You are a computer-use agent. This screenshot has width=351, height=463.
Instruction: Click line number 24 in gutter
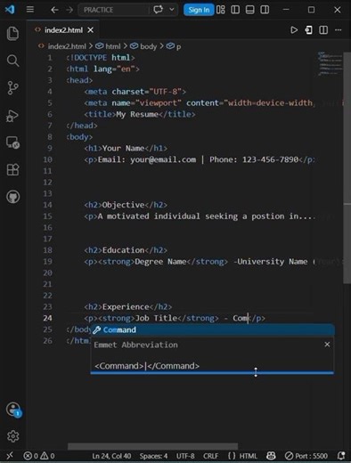click(x=47, y=318)
